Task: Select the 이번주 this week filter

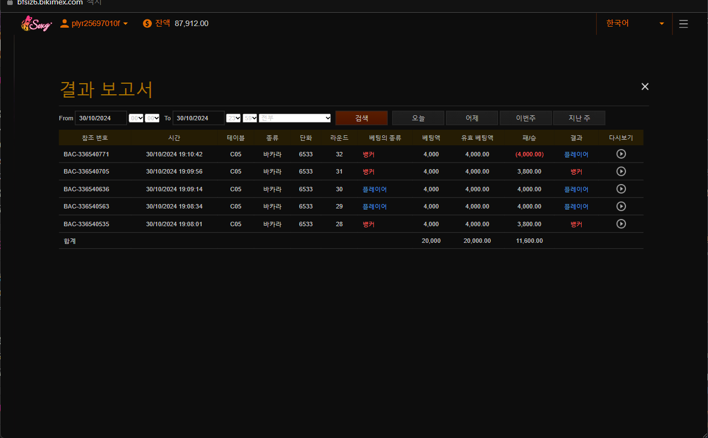Action: [x=525, y=118]
